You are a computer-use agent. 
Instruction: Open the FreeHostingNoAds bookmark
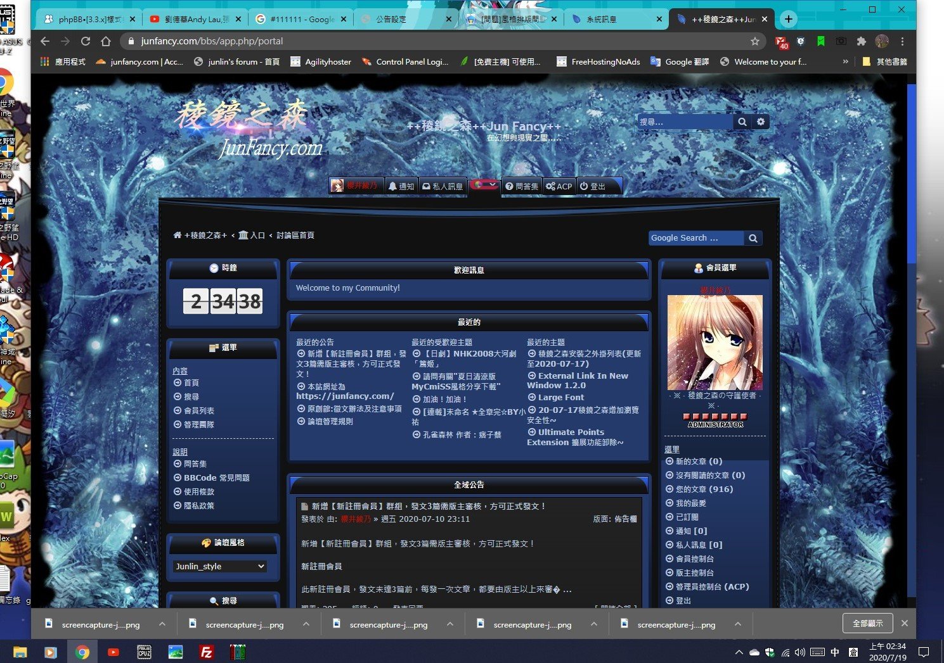598,62
